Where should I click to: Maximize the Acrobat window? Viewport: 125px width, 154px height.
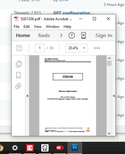coord(94,19)
